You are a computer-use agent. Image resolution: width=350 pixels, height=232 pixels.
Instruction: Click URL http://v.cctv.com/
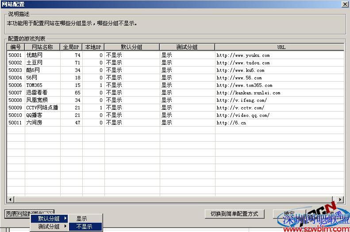pyautogui.click(x=240, y=108)
